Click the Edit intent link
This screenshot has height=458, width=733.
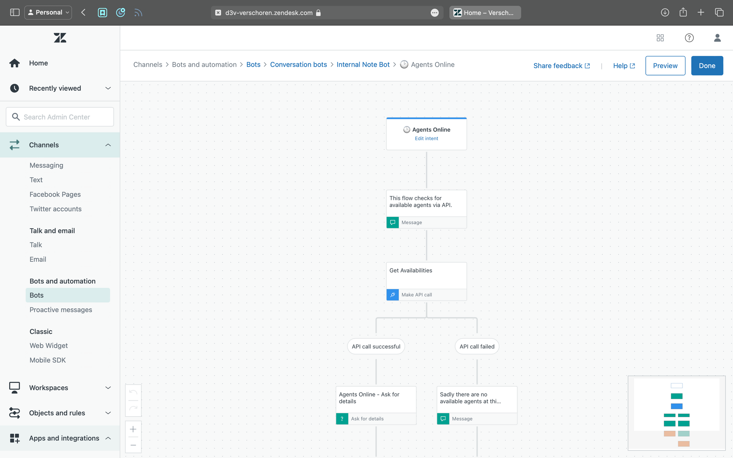click(426, 138)
